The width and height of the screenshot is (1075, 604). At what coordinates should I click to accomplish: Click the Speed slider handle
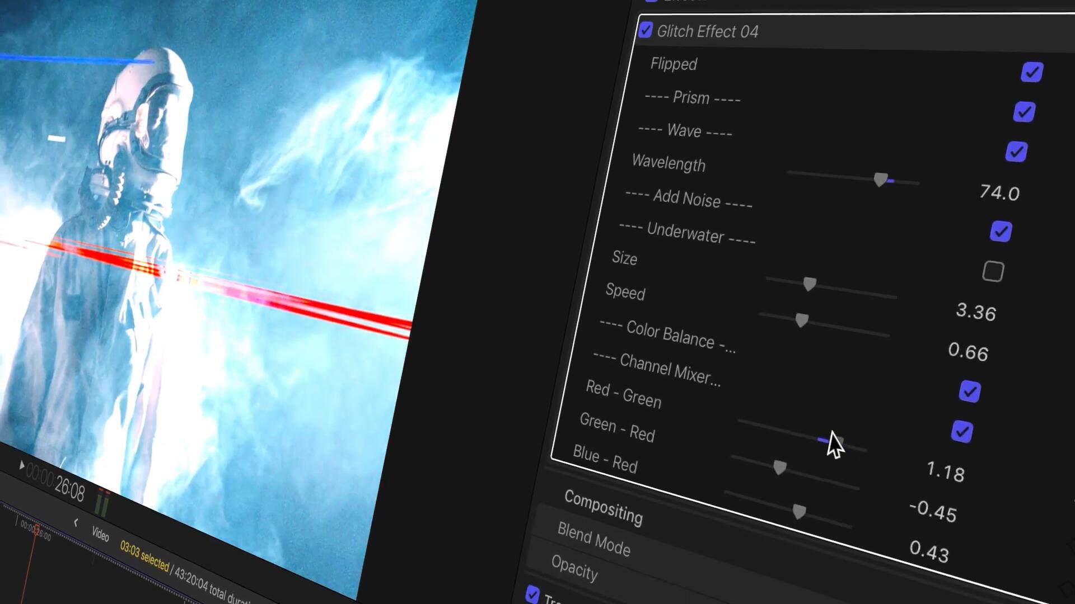pos(801,320)
